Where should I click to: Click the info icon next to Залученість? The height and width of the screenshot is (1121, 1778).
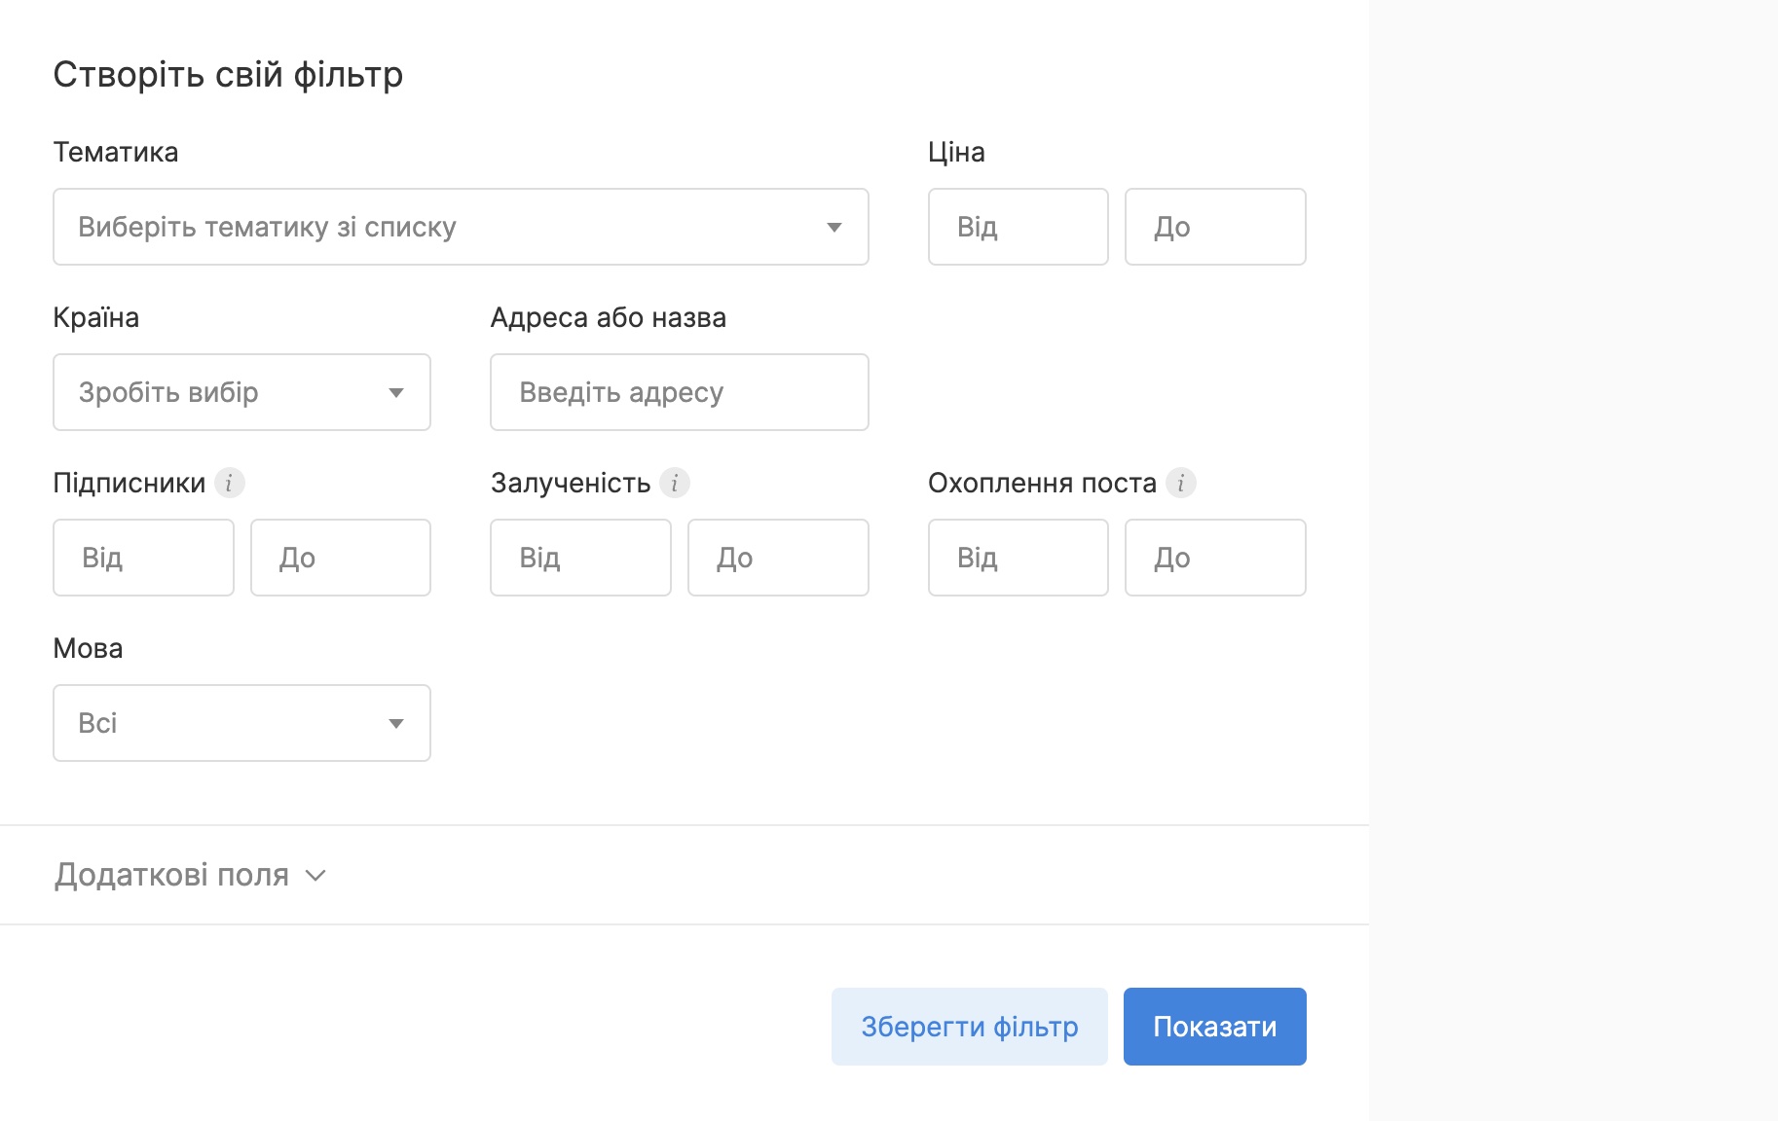(675, 483)
